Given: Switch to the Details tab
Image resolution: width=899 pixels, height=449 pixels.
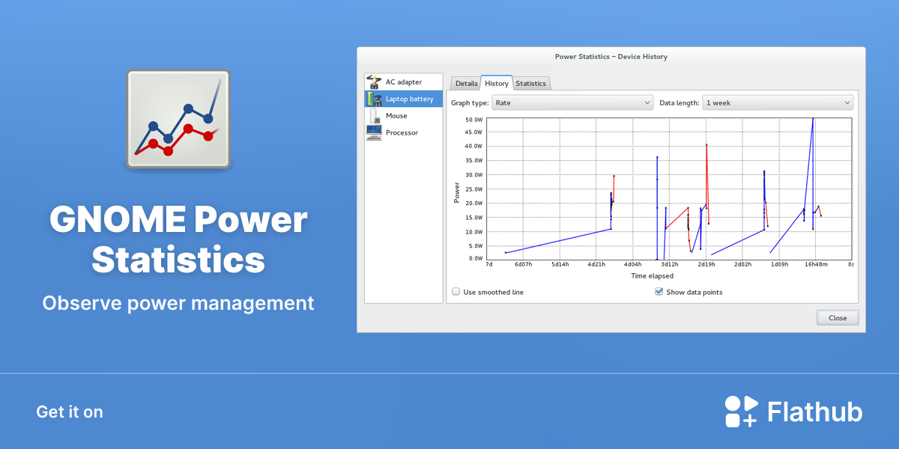Looking at the screenshot, I should pos(466,83).
